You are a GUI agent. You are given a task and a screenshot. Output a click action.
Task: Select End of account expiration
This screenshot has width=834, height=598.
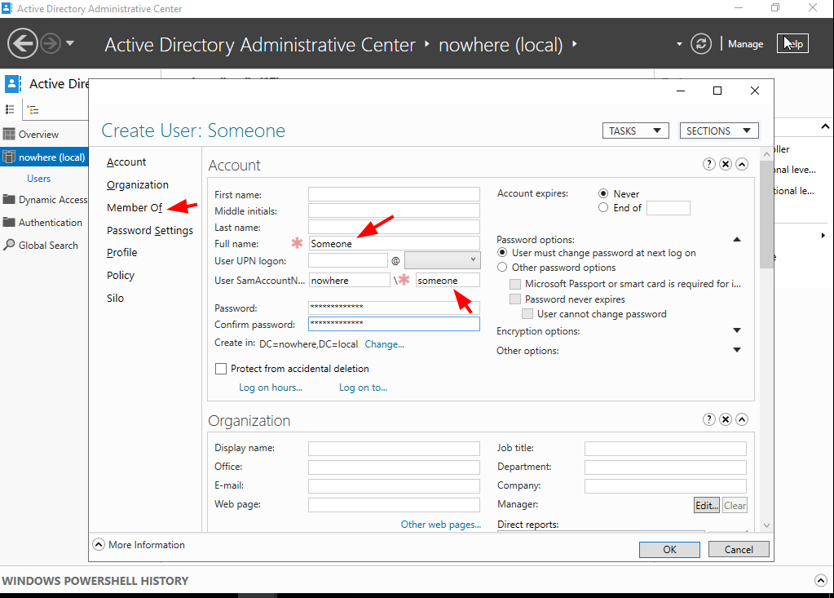pyautogui.click(x=603, y=207)
